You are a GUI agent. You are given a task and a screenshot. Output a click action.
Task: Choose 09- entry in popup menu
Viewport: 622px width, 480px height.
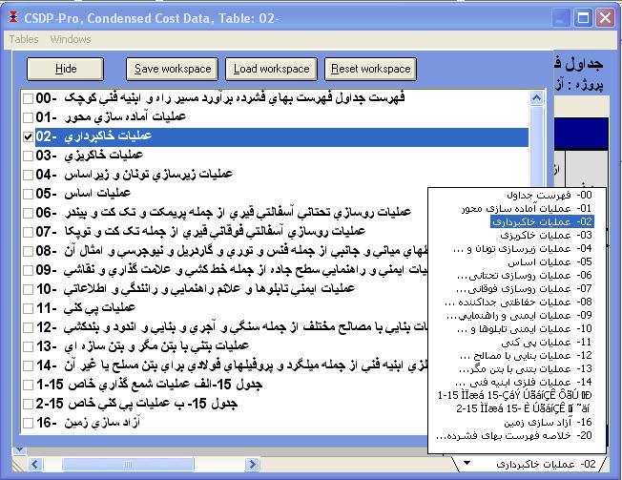pos(519,315)
